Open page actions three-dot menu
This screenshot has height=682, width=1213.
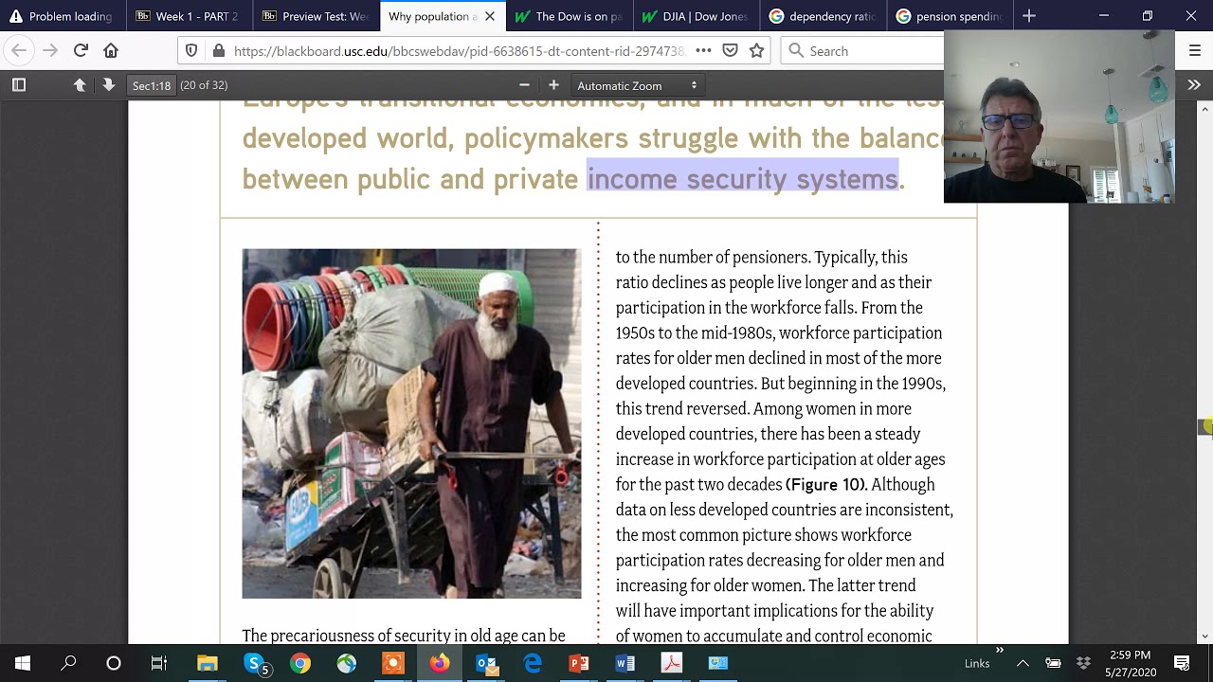703,50
